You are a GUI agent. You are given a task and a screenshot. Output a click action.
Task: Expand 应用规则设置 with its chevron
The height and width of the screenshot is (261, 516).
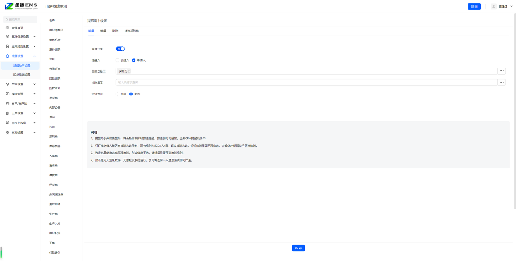pyautogui.click(x=35, y=46)
